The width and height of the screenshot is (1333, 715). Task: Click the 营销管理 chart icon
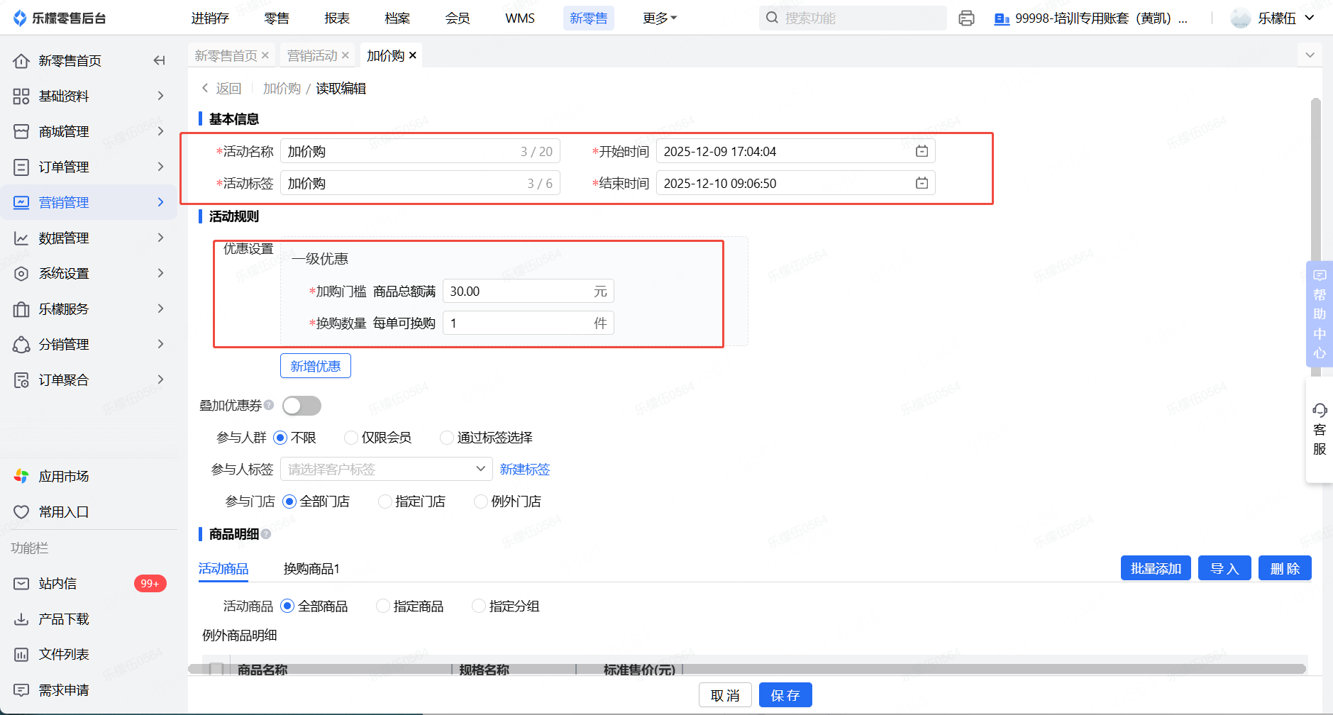point(21,203)
